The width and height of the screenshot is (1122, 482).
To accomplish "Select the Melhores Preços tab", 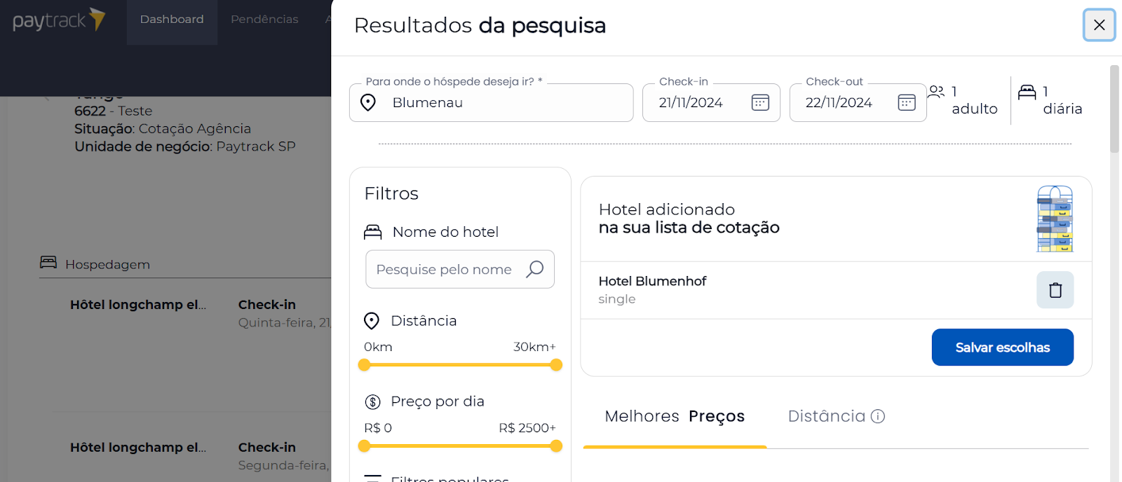I will pyautogui.click(x=675, y=417).
